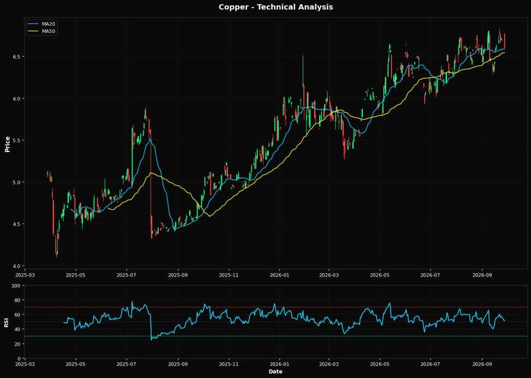531x378 pixels.
Task: Select the MA20 legend label
Action: pos(49,24)
